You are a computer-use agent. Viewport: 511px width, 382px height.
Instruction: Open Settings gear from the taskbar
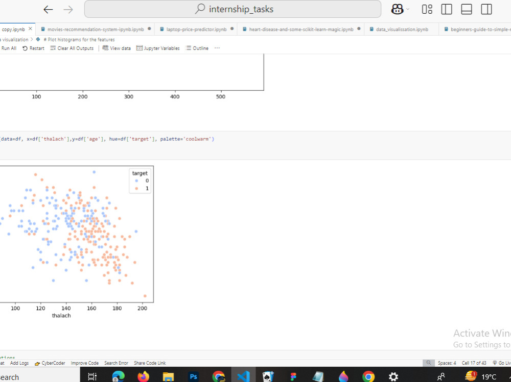coord(393,376)
